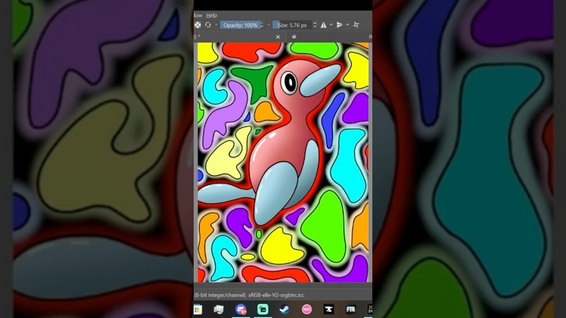This screenshot has width=566, height=318.
Task: Open Discord from the taskbar
Action: click(241, 310)
